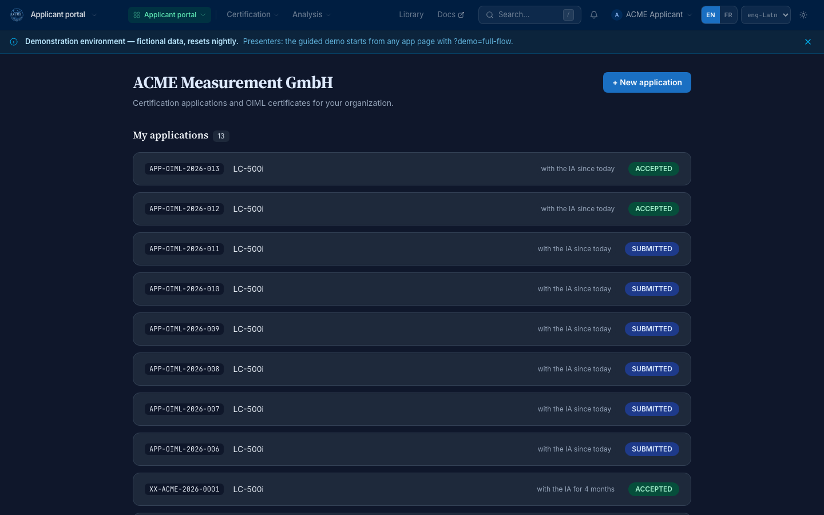Click the info icon in the demo banner
This screenshot has width=824, height=515.
click(x=14, y=42)
